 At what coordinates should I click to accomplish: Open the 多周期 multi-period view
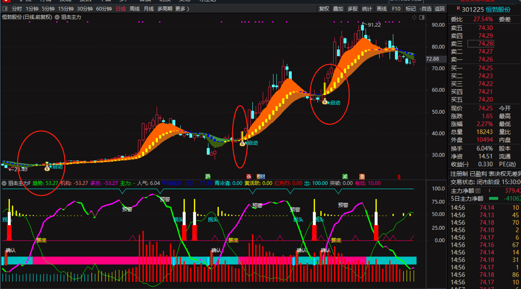coord(164,9)
